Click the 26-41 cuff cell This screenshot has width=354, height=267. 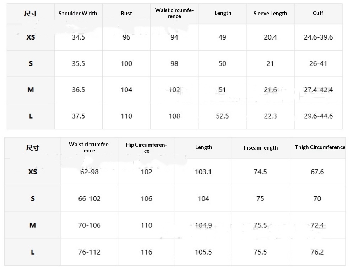point(318,64)
